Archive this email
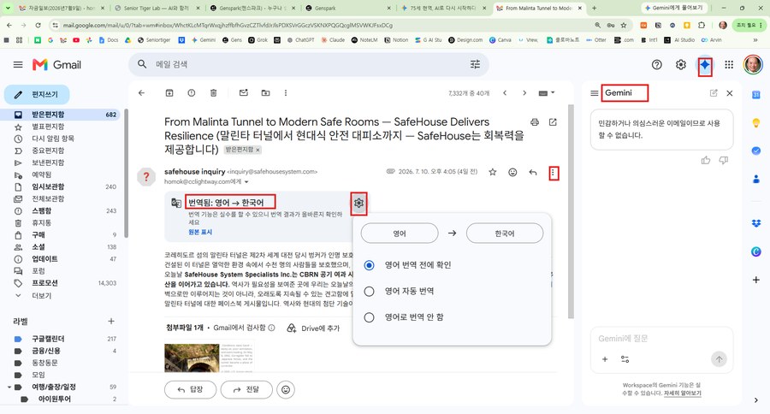 [x=169, y=93]
